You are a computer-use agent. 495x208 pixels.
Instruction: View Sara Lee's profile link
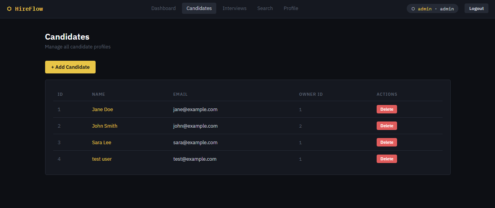point(101,143)
